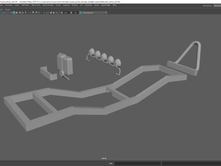Image resolution: width=221 pixels, height=166 pixels.
Task: Open the Mesh Display menu
Action: (48, 5)
